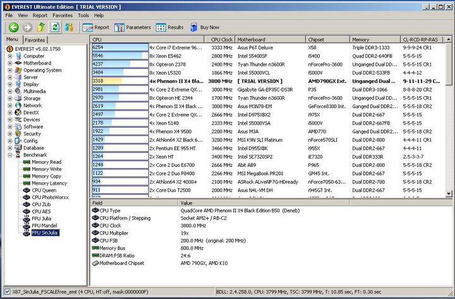Click results list scrollbar up arrow

coord(449,39)
